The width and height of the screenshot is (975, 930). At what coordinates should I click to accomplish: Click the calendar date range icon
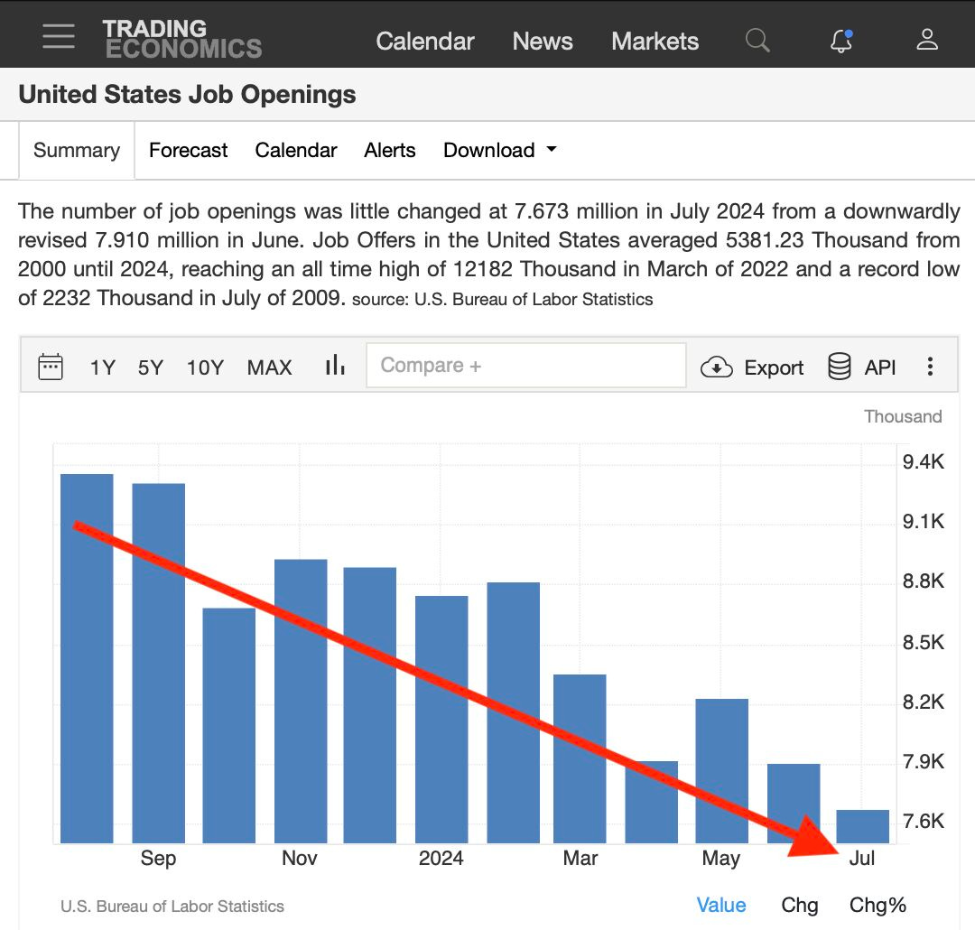(51, 367)
